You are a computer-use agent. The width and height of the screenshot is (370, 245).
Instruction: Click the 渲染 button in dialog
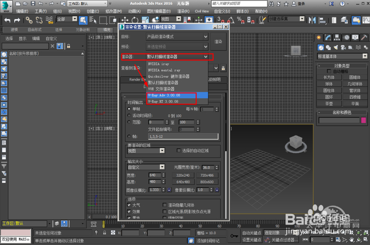tap(218, 42)
